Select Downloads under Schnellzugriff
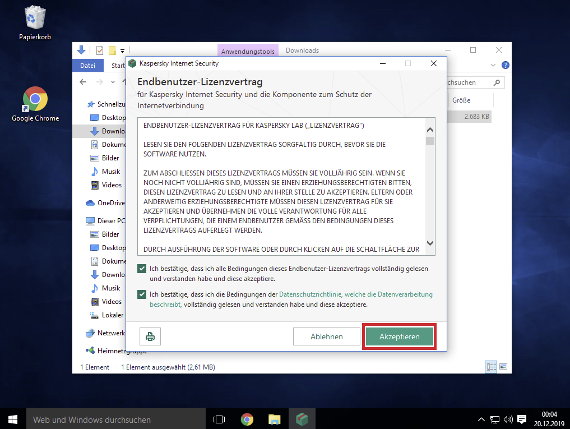The image size is (570, 429). 108,131
